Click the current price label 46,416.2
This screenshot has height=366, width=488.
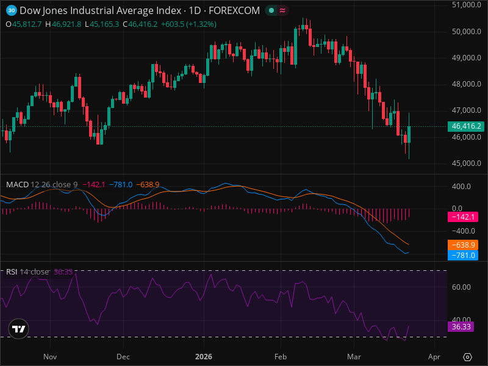466,126
